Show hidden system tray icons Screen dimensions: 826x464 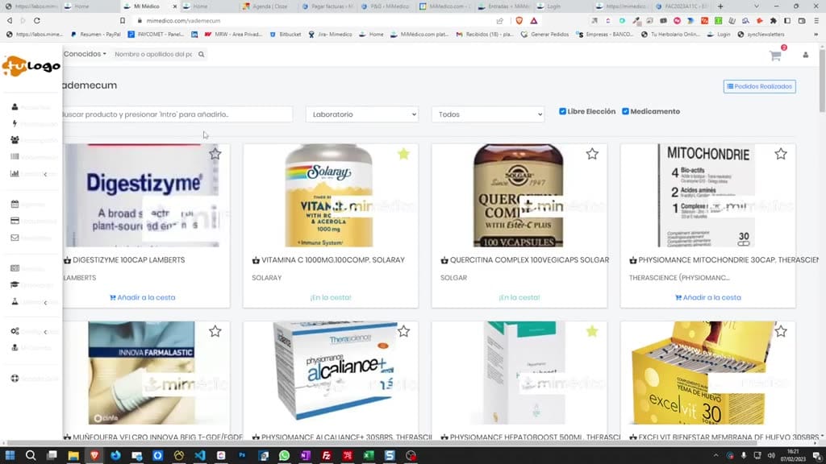click(716, 456)
